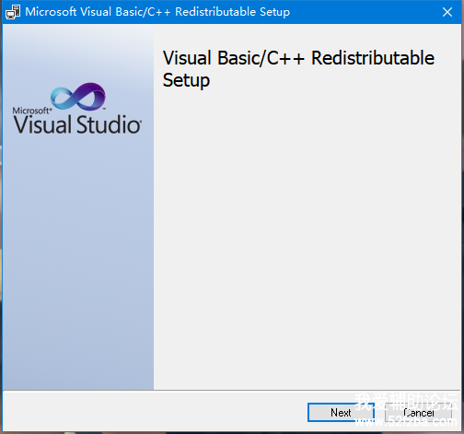Close the Redistributable Setup window
This screenshot has height=434, width=464.
[447, 12]
